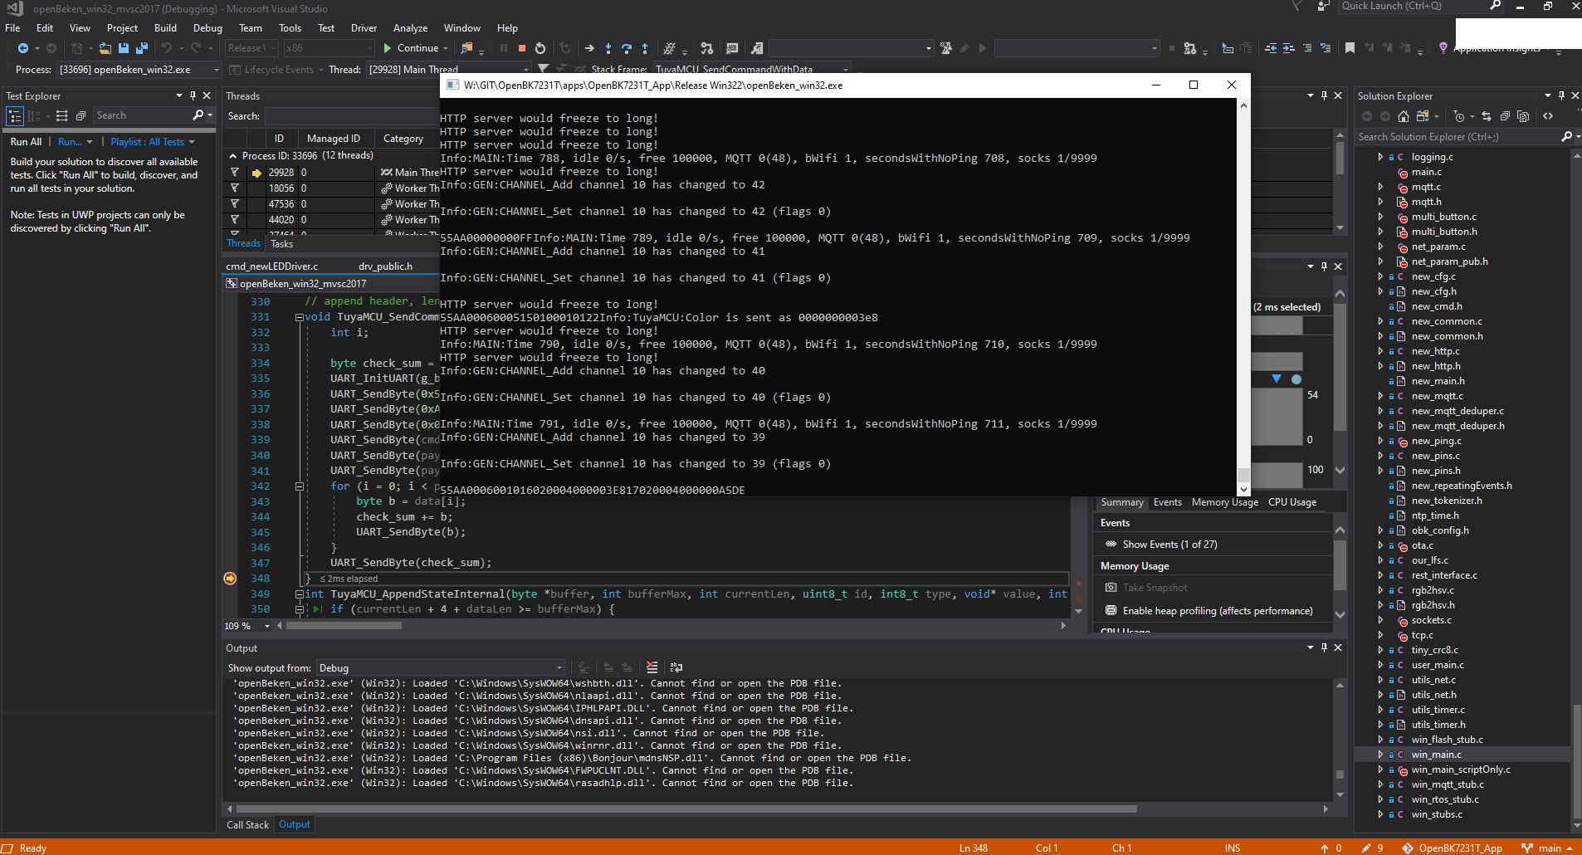Toggle flag for thread 44020
The height and width of the screenshot is (855, 1582).
235,220
